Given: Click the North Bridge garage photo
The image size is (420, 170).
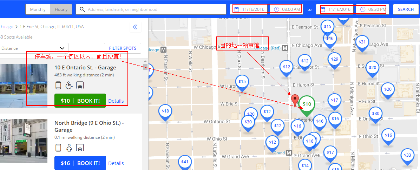Looking at the screenshot, I should (24, 141).
